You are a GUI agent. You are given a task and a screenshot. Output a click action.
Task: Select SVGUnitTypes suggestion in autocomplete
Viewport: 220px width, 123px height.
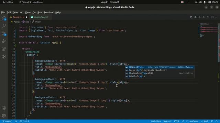coord(159,67)
